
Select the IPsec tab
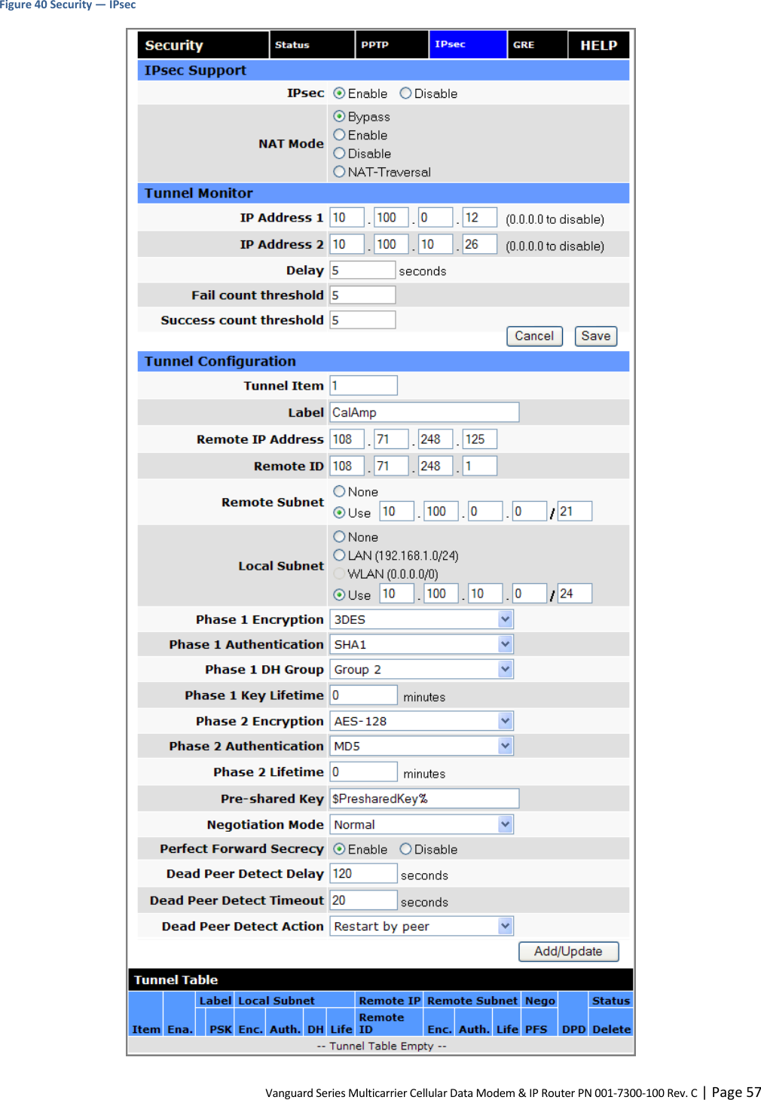pos(468,45)
